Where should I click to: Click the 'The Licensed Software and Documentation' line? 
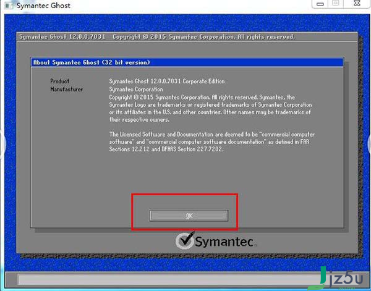coord(211,134)
